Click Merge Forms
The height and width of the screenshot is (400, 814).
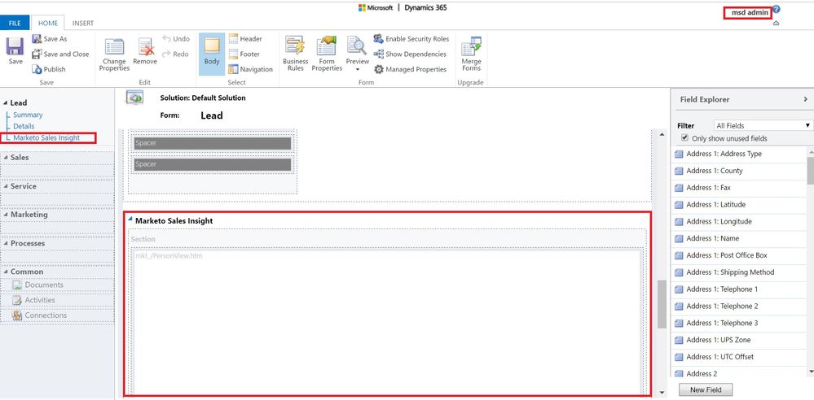point(472,54)
